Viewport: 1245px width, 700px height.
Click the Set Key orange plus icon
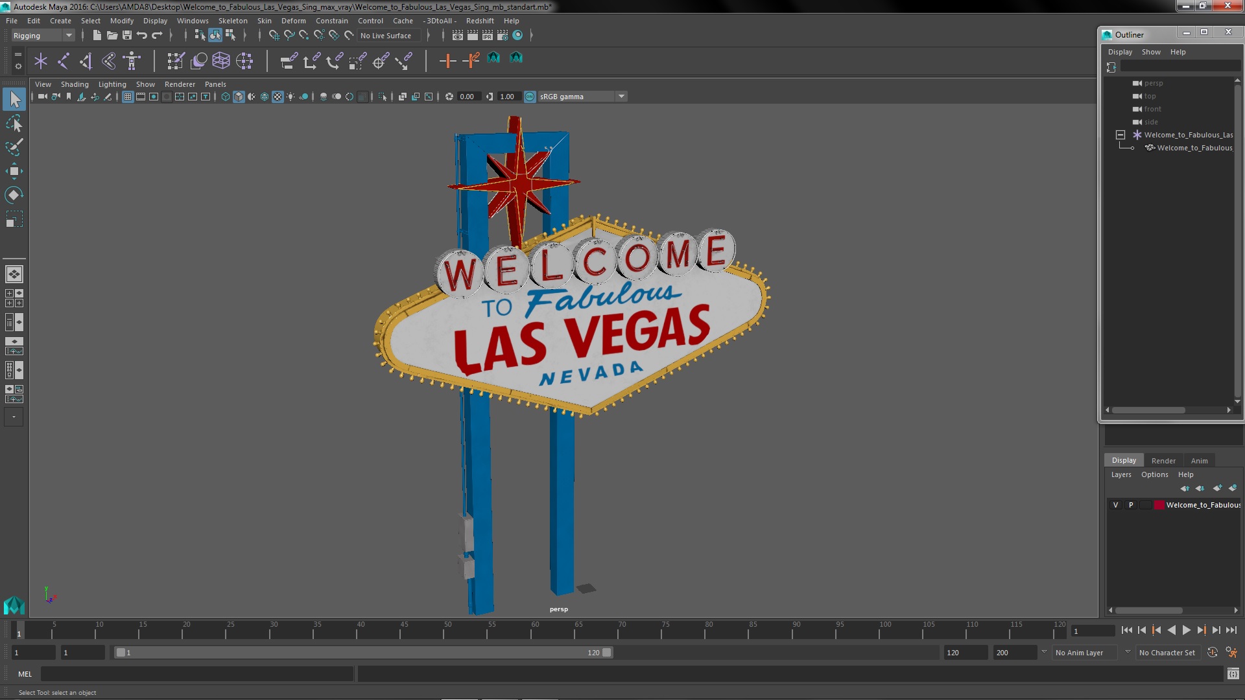(447, 61)
